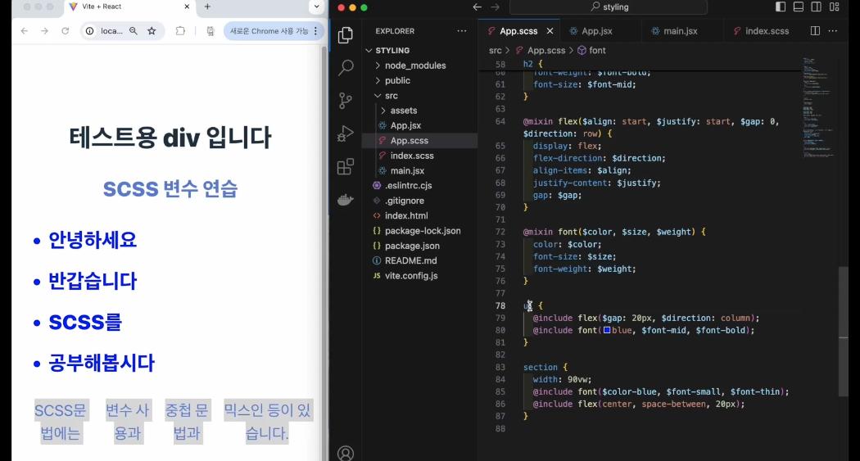The height and width of the screenshot is (461, 860).
Task: Select App.scss in the explorer tree
Action: pos(421,141)
